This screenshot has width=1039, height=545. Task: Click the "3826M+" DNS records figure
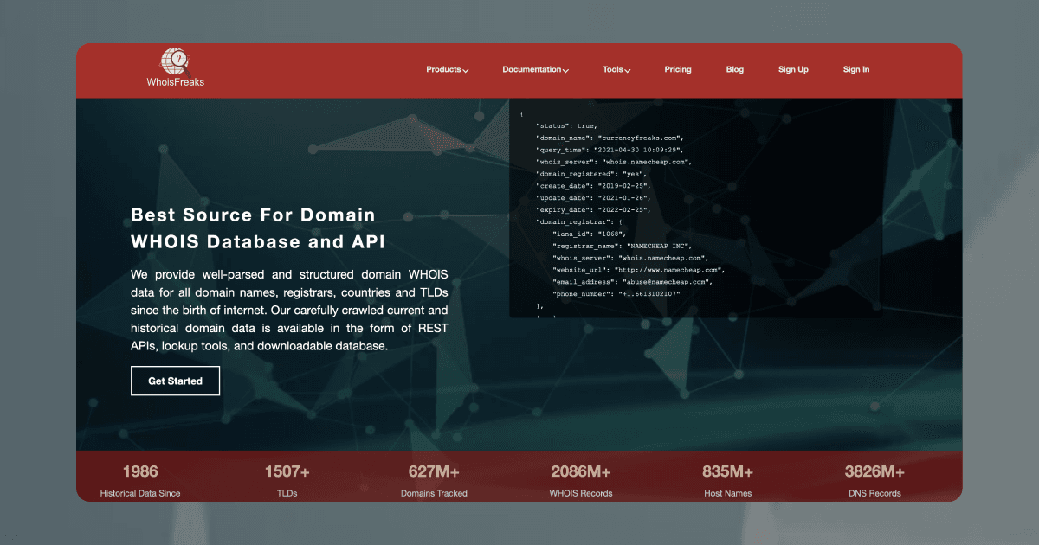pyautogui.click(x=874, y=471)
